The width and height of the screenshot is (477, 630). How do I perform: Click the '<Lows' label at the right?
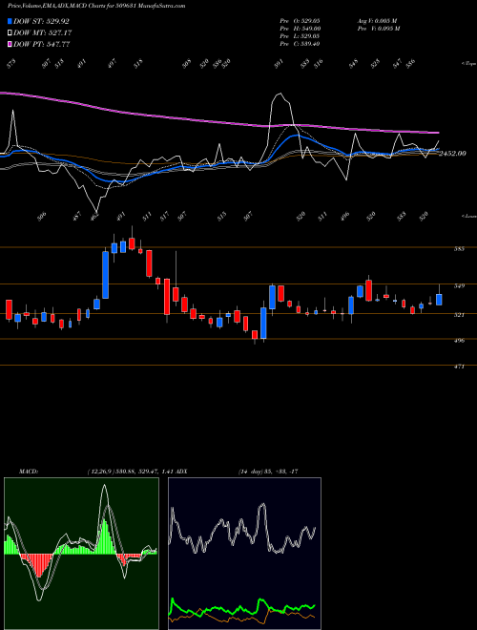click(x=468, y=216)
